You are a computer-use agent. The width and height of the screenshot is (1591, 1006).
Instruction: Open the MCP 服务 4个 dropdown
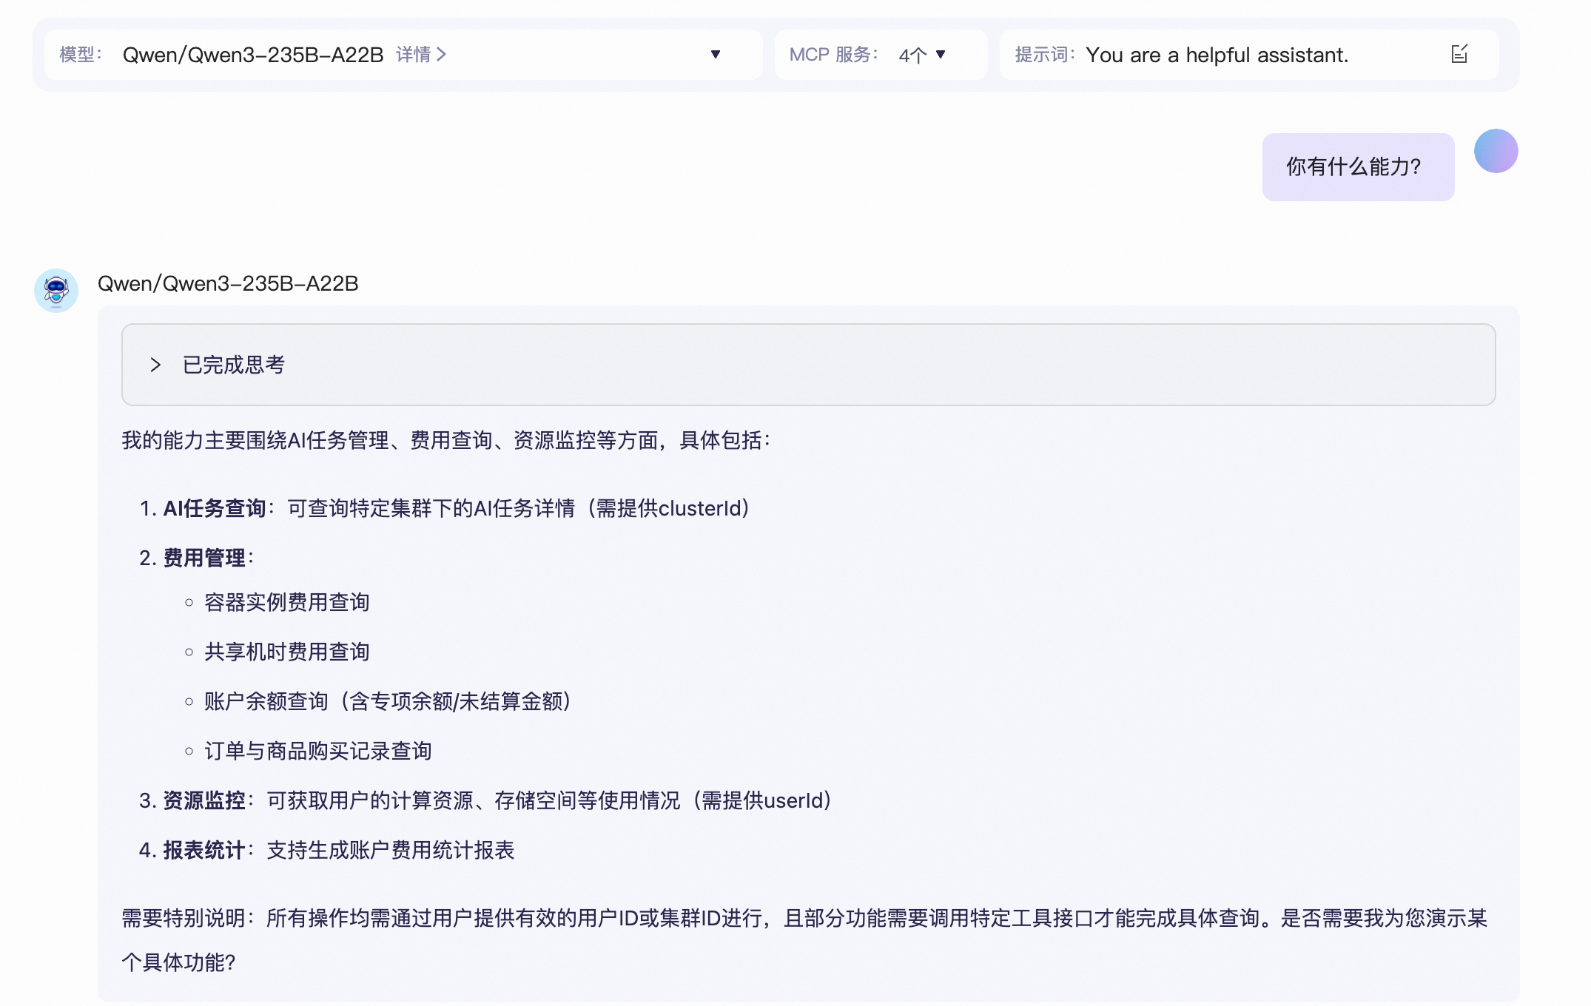(922, 55)
